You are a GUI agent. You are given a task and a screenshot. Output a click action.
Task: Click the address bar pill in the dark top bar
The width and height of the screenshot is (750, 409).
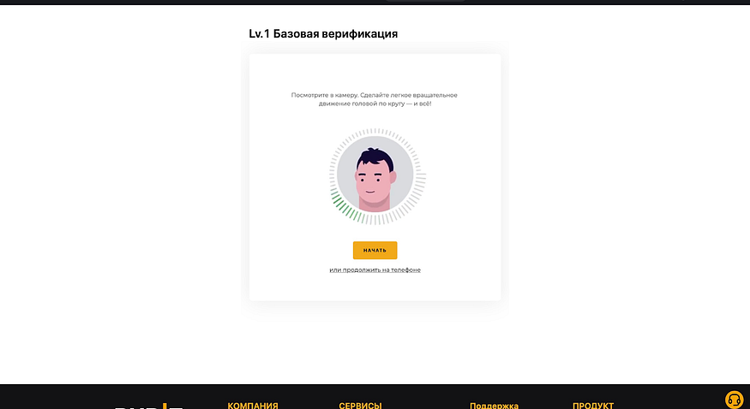tap(426, 1)
